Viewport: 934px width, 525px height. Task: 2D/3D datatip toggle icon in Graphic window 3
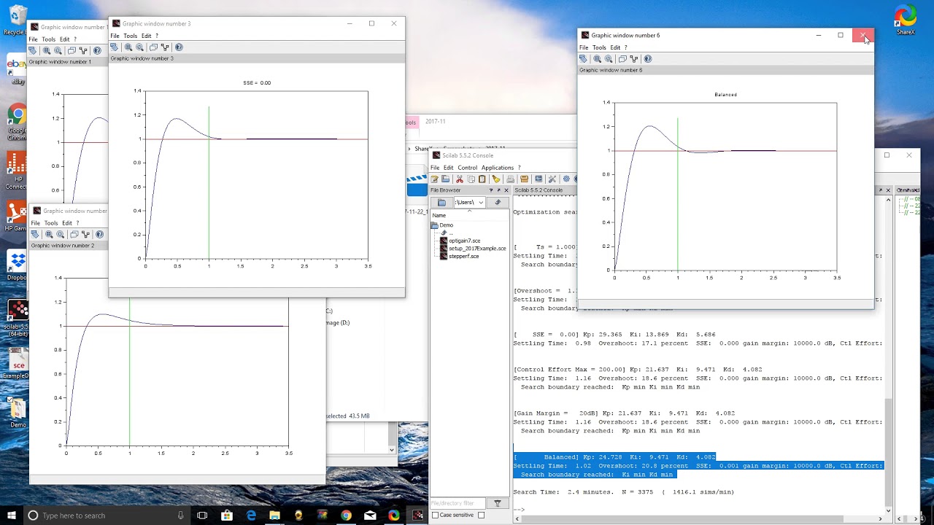[153, 47]
